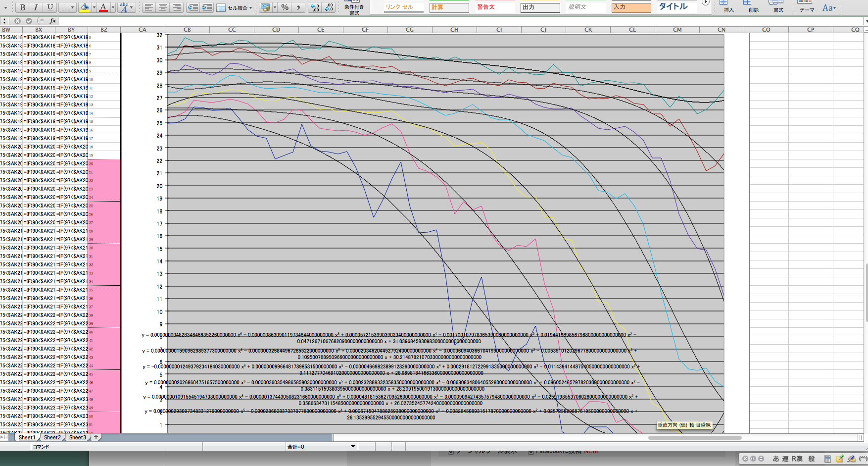Align text right
868x466 pixels.
click(x=176, y=7)
